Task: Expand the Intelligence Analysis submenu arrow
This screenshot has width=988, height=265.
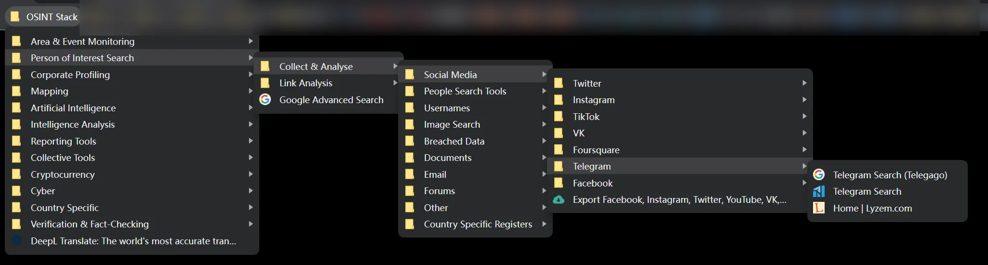Action: (x=251, y=124)
